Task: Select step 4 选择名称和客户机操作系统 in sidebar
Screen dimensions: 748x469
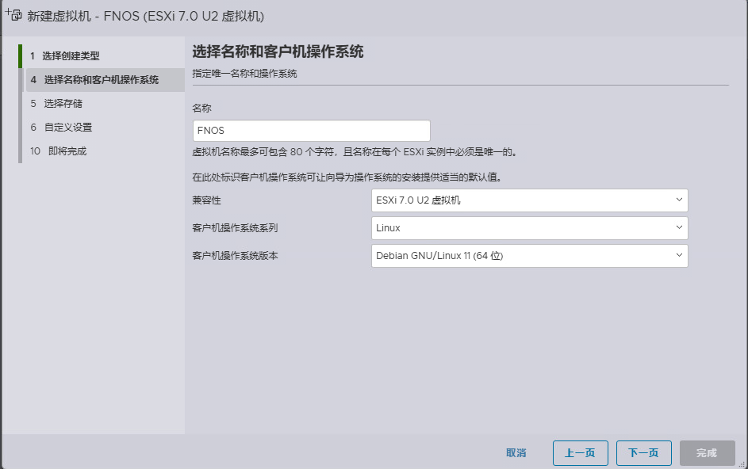Action: point(101,80)
